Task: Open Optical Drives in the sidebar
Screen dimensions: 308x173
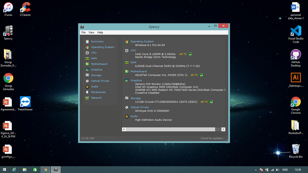Action: pos(100,81)
